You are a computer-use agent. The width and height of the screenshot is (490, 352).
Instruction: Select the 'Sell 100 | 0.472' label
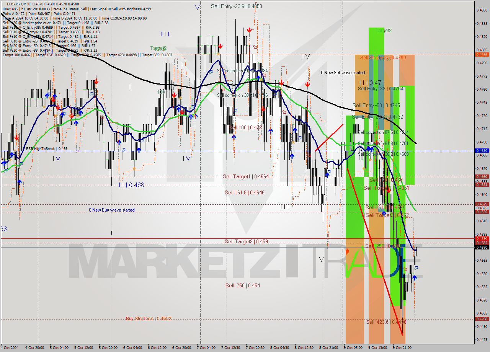(245, 127)
